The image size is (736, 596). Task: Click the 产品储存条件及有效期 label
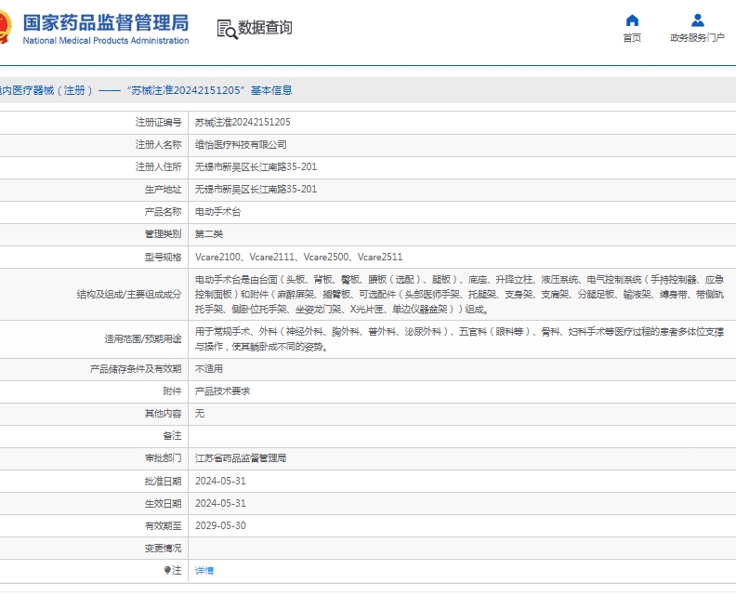[x=136, y=369]
